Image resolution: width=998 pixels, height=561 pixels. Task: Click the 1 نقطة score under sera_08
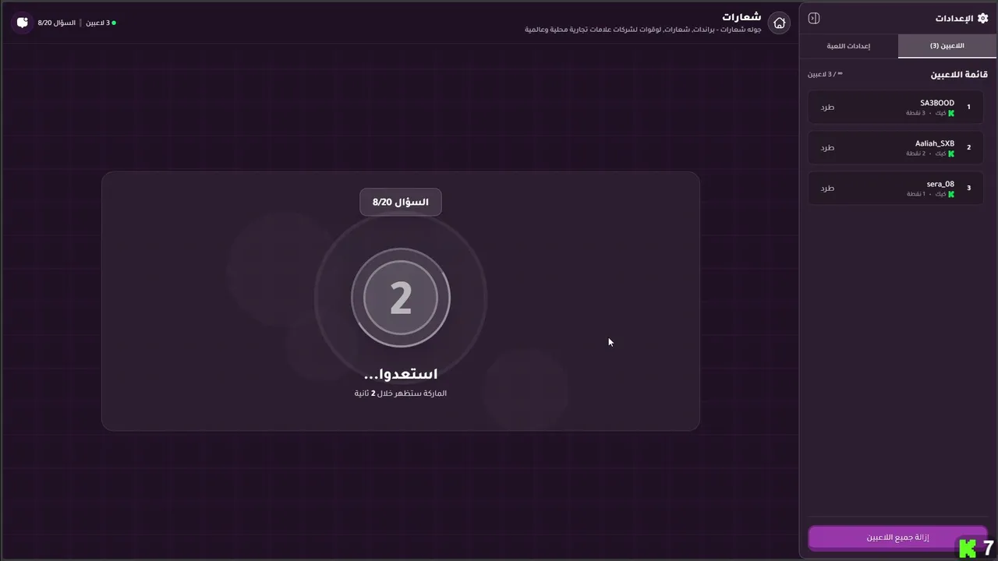(915, 194)
